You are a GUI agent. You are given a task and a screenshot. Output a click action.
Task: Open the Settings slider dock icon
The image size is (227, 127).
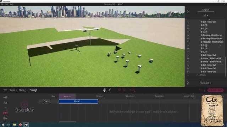5,108
